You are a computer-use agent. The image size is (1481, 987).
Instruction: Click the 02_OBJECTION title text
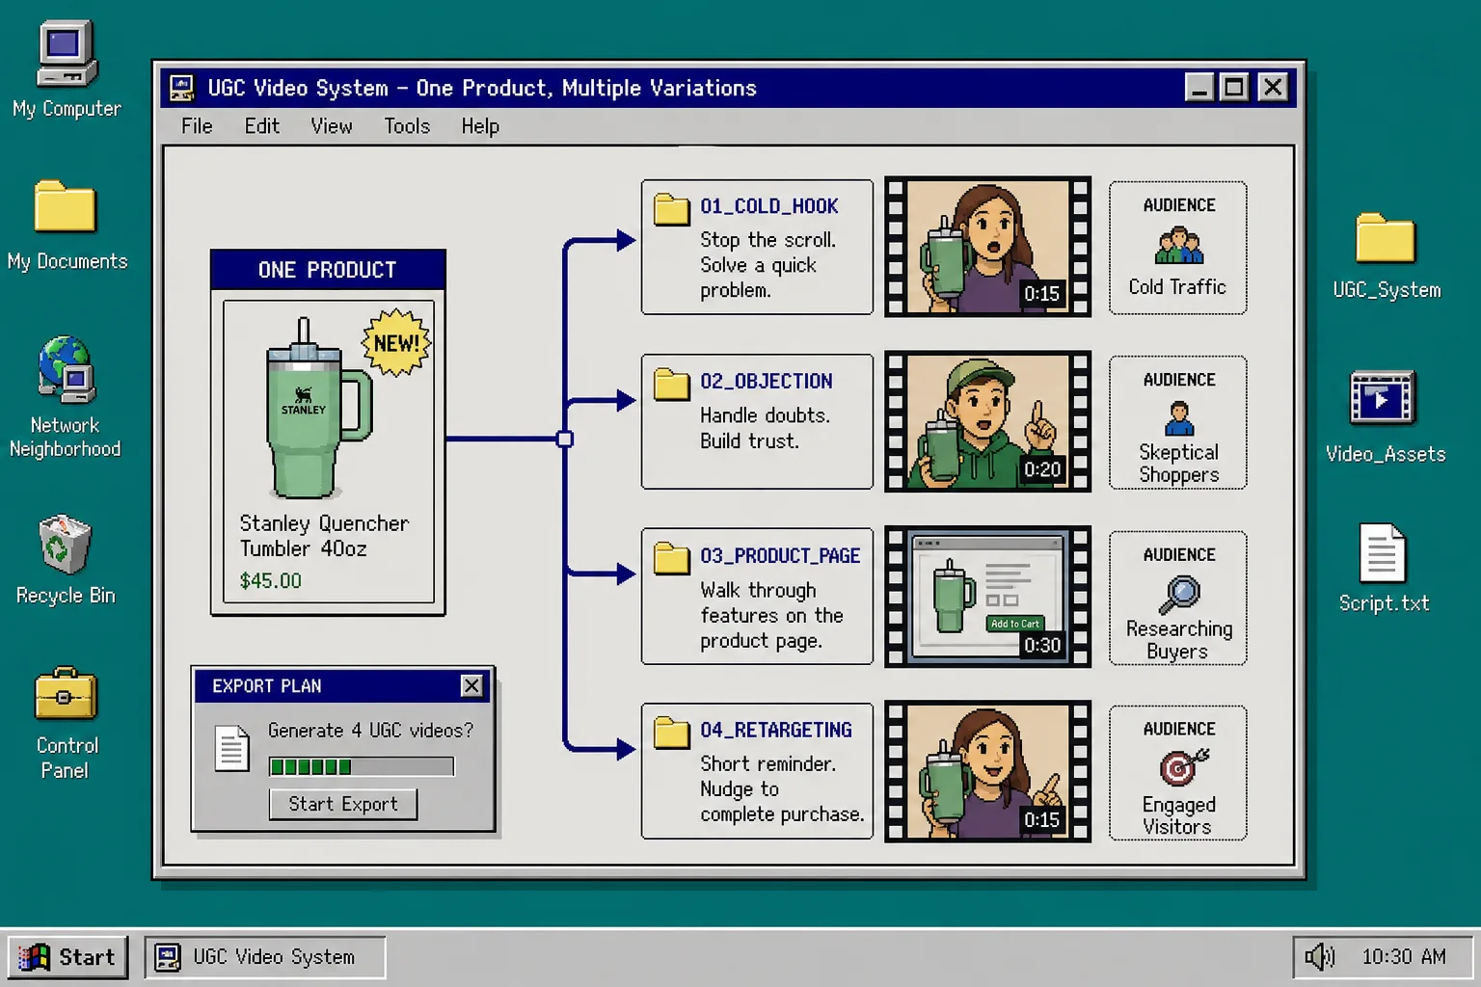(x=767, y=382)
